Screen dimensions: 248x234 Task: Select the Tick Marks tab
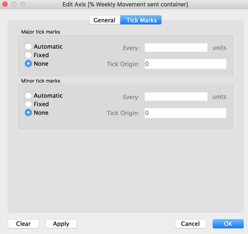tap(141, 20)
